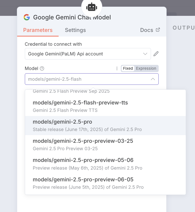
Task: Switch Model field to Fixed mode
Action: [x=128, y=68]
